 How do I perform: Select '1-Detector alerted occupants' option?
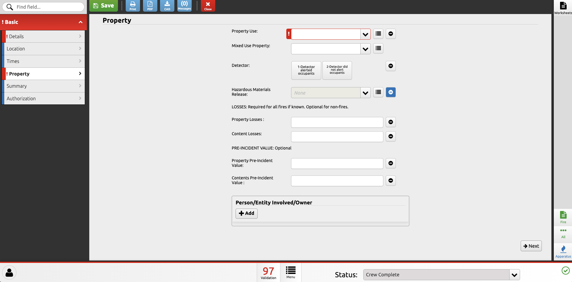(306, 70)
